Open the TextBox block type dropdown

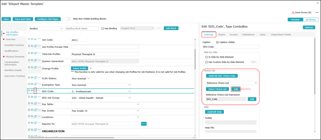(46, 28)
